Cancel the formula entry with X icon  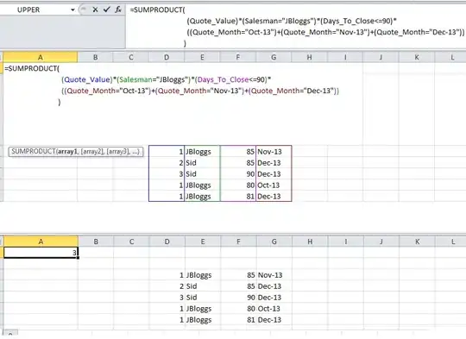pos(95,9)
